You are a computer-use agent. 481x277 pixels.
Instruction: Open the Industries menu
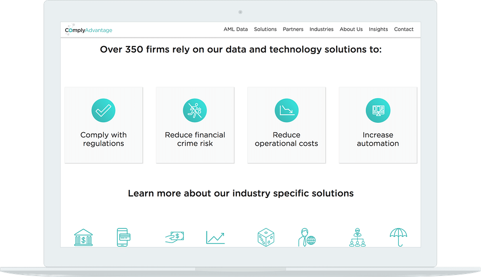pos(321,29)
